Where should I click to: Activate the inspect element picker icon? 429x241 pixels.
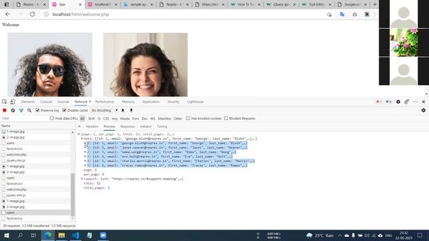coord(5,102)
